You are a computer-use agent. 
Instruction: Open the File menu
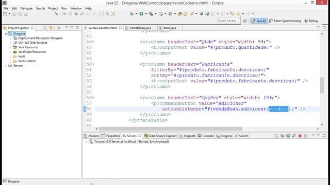[x=6, y=8]
